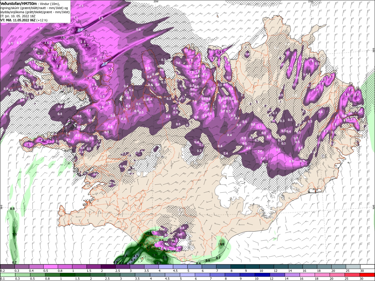Click the lilac 14 rain legend swatch
This screenshot has height=281, width=375.
click(292, 275)
